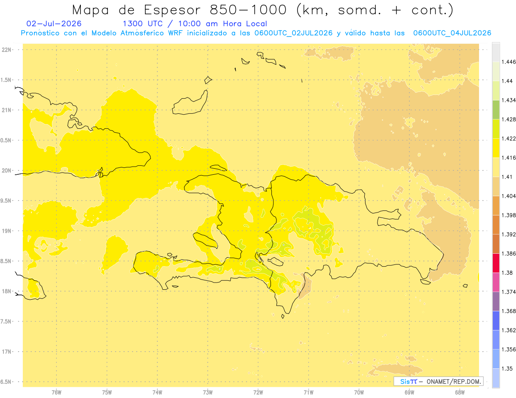Pick the red swatch between 1.38 and 1.386
Screen dimensions: 516x398
(x=496, y=263)
